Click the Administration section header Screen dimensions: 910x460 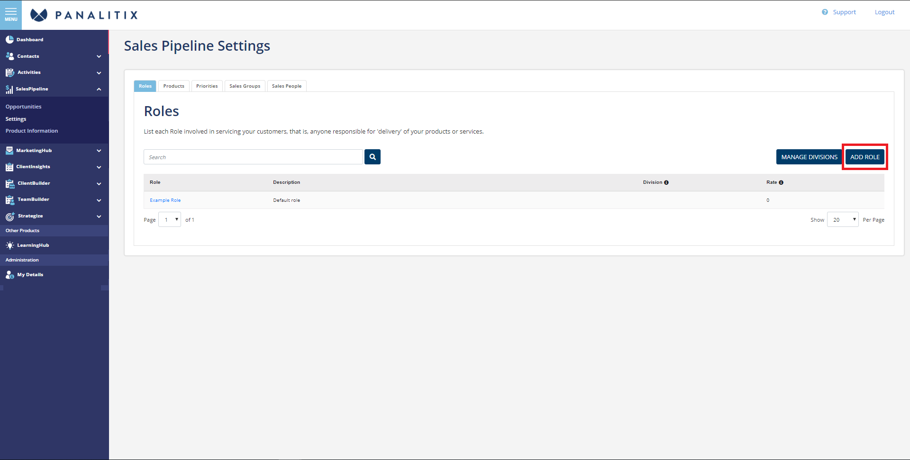click(22, 260)
